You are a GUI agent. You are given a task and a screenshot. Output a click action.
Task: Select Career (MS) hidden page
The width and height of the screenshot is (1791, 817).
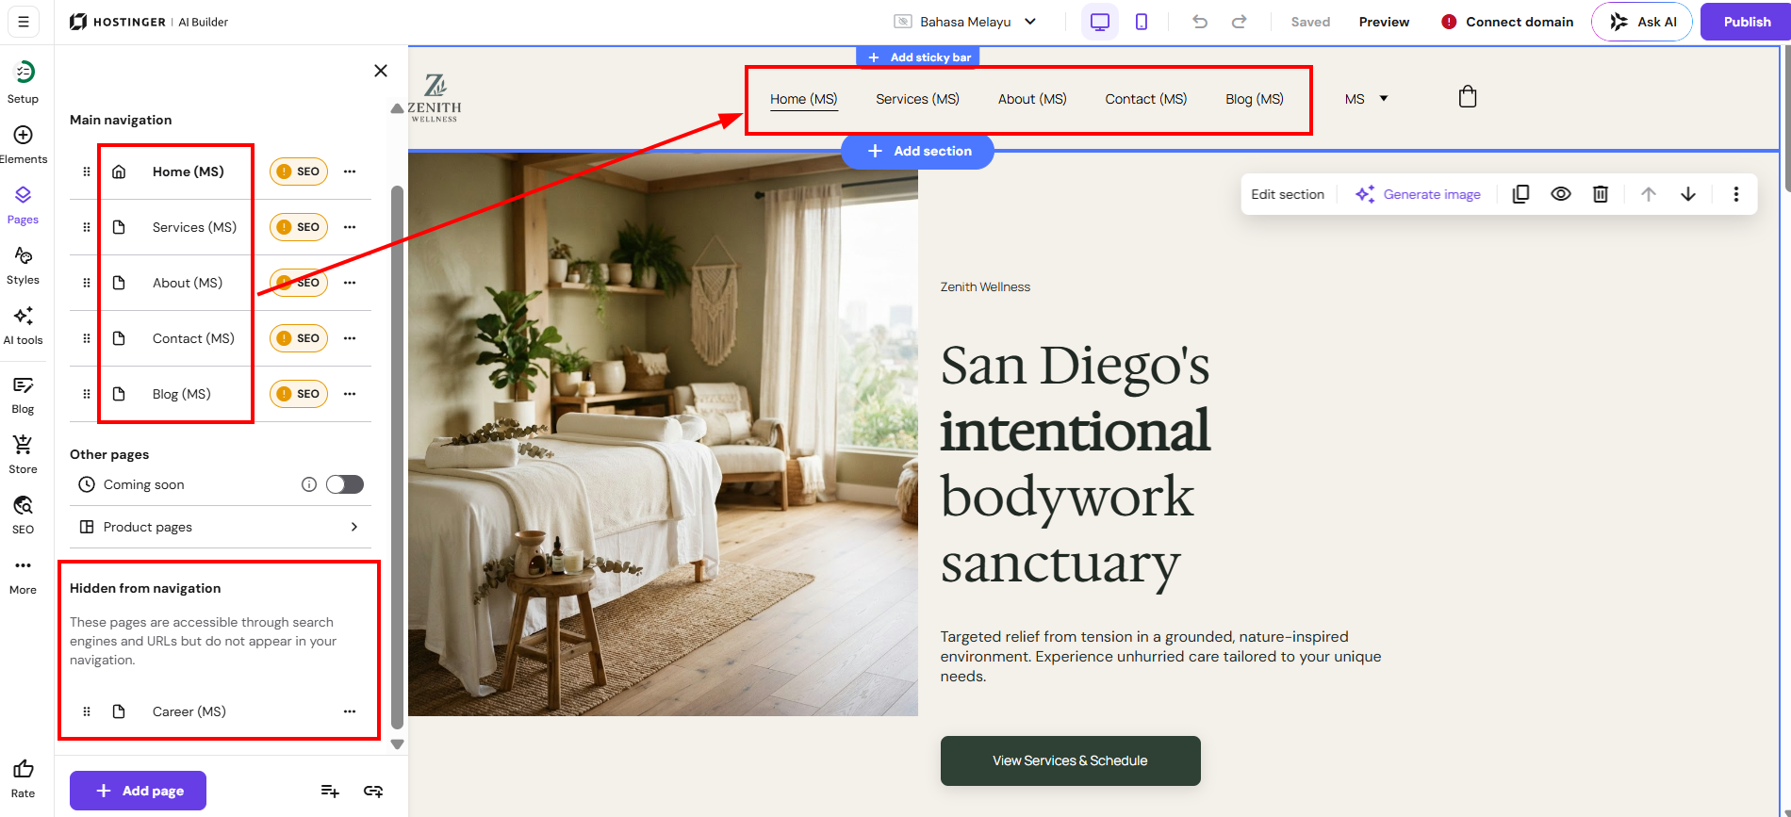(189, 711)
